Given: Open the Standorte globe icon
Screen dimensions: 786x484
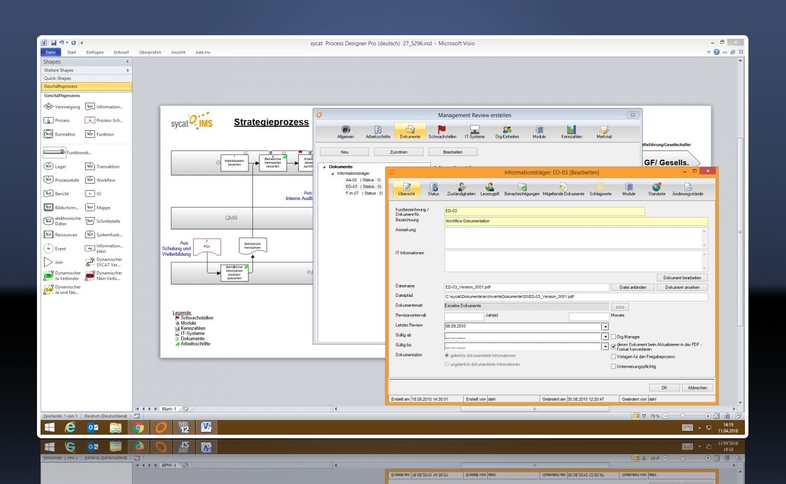Looking at the screenshot, I should click(x=656, y=187).
